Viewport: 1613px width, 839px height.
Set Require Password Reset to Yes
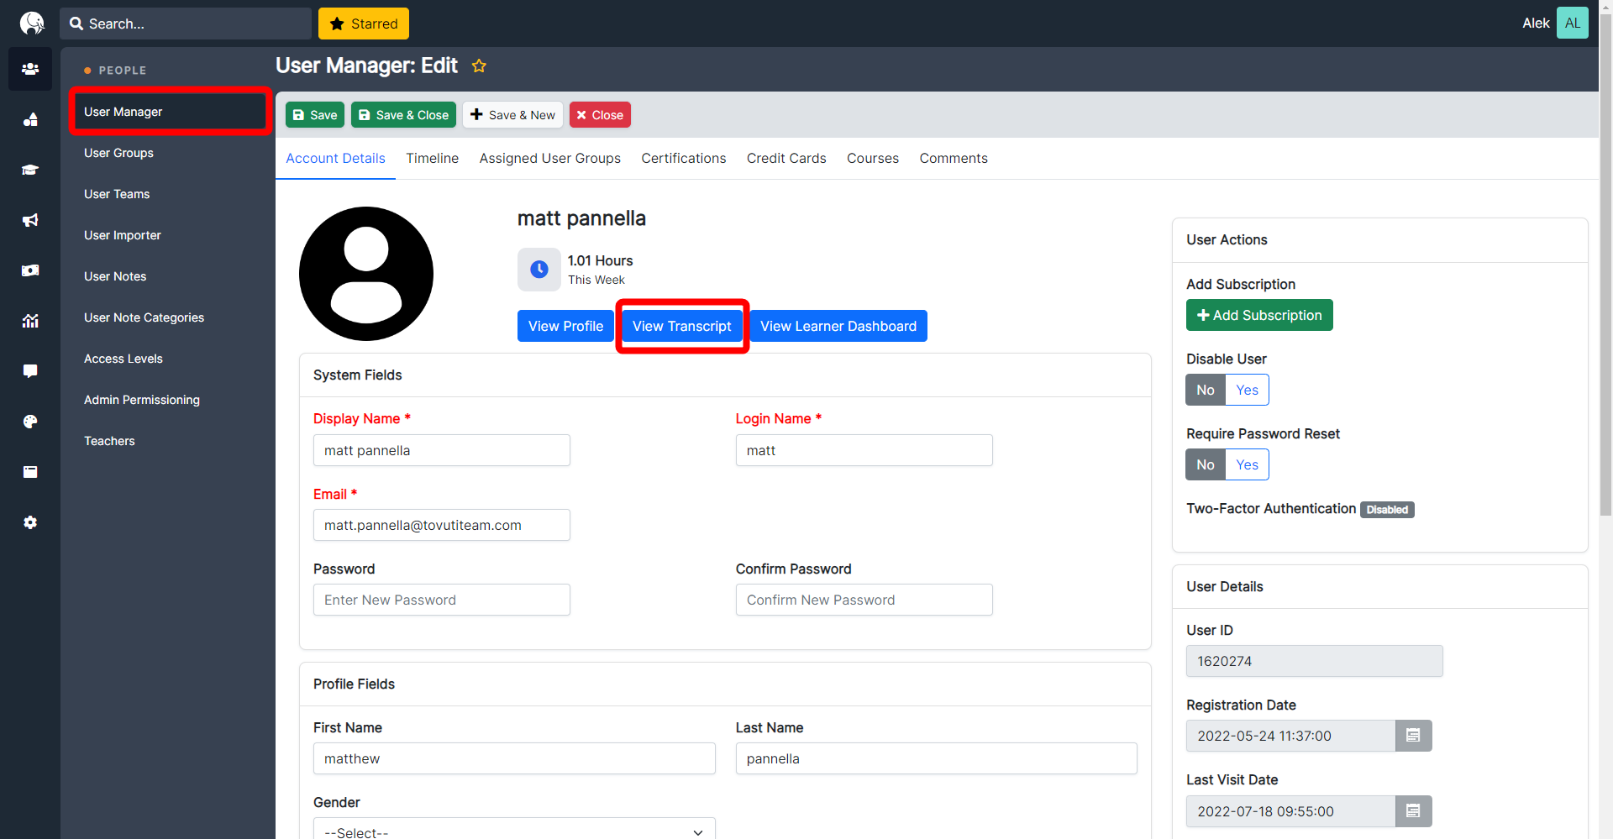1247,464
